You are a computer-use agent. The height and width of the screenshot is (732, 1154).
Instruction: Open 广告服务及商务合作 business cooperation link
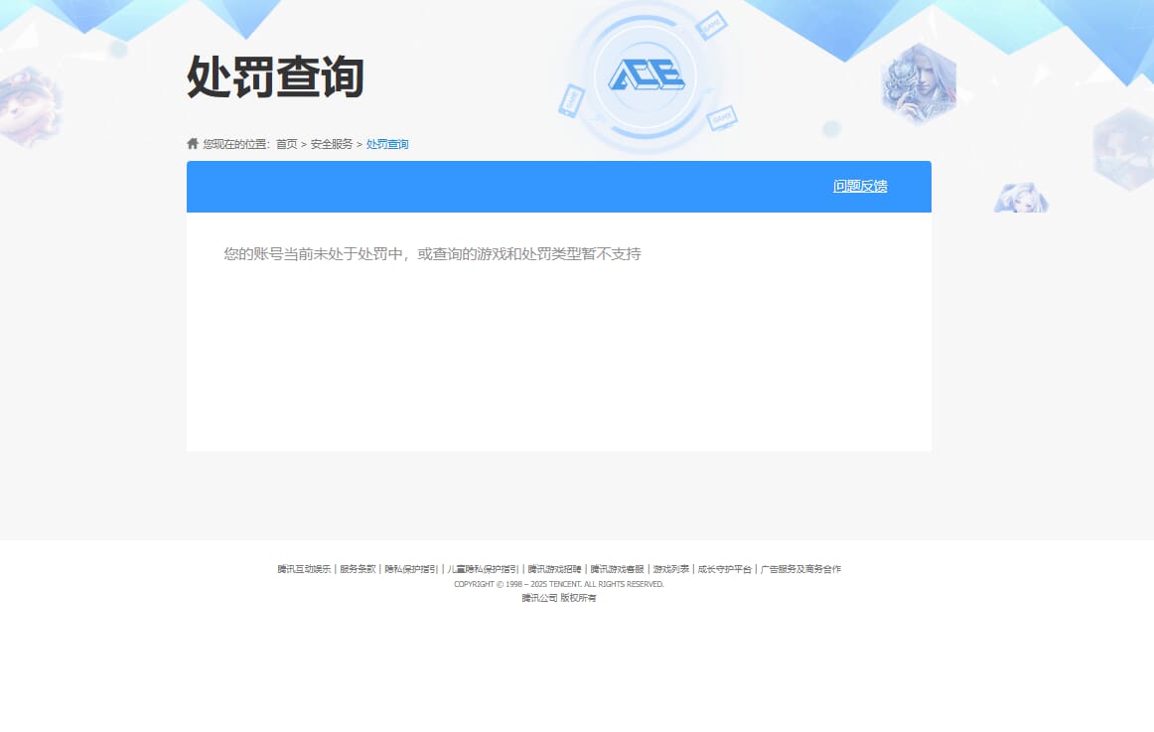click(x=800, y=568)
